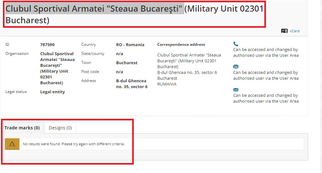
Task: Click the blue fax printer icon
Action: click(x=236, y=67)
